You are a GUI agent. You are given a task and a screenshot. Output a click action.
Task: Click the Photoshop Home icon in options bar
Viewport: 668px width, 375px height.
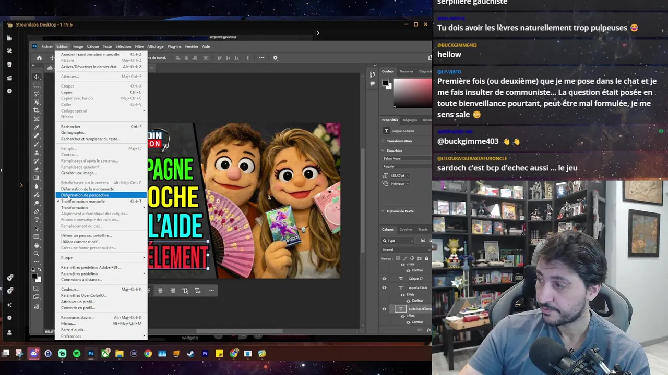(39, 58)
